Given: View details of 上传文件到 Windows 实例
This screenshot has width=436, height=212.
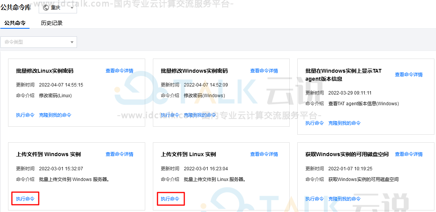Looking at the screenshot, I should pyautogui.click(x=119, y=154).
